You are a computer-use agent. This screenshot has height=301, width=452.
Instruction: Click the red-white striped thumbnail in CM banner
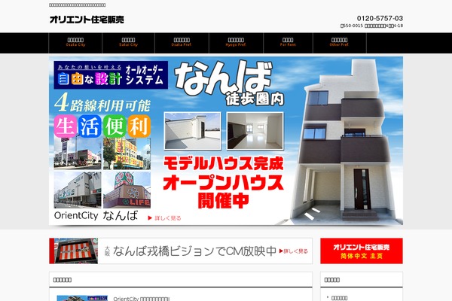point(76,251)
